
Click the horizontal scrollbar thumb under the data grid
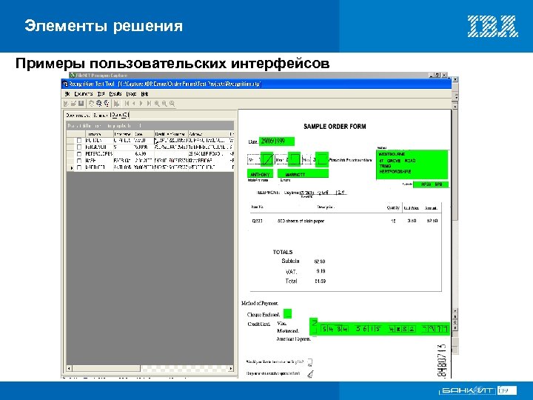coord(107,368)
